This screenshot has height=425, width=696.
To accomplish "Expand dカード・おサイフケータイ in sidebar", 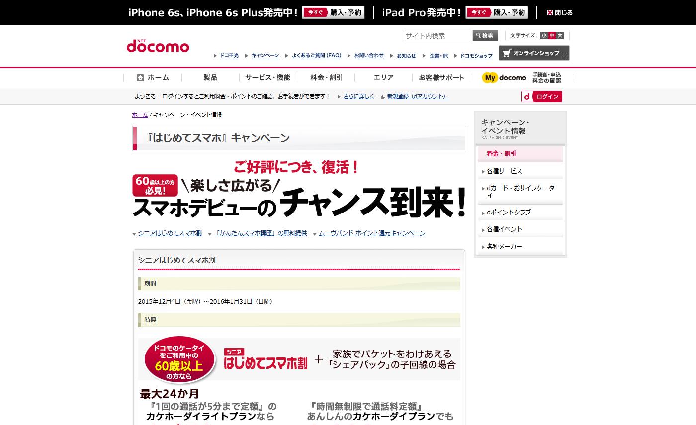I will pos(521,192).
